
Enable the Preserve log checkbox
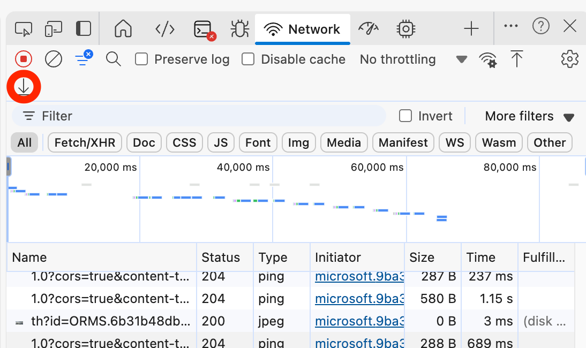[x=141, y=59]
